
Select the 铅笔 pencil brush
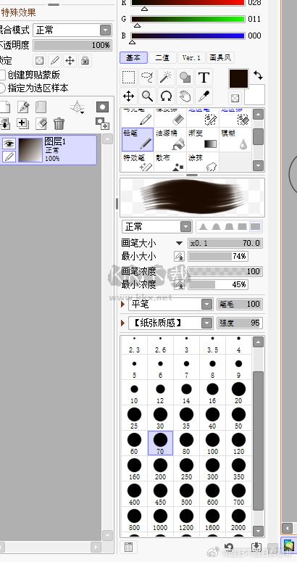pos(138,139)
